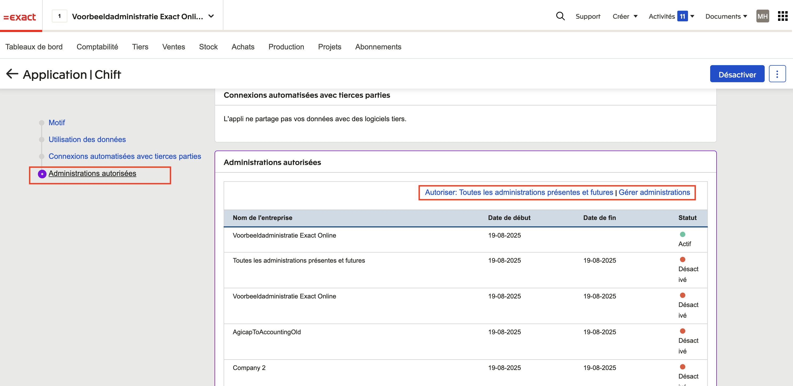
Task: Select the AgicapToAccountingOld company name
Action: click(267, 333)
